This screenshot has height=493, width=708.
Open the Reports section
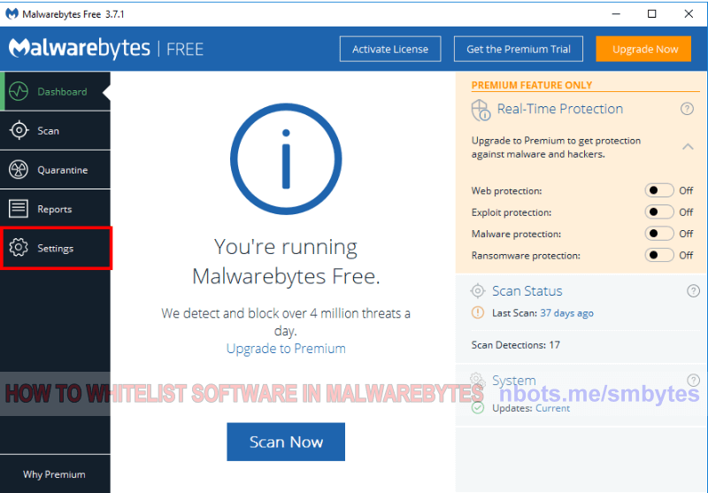(55, 209)
